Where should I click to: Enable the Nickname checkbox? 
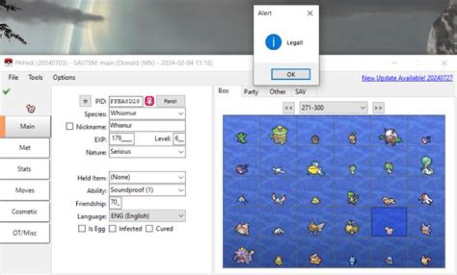(x=70, y=126)
